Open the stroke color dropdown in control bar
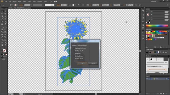170x95 pixels. coord(17,5)
